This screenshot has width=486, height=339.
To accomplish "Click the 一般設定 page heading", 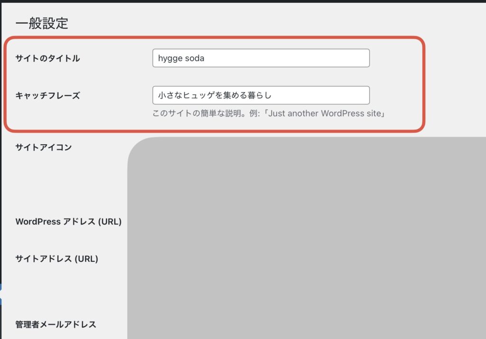I will coord(42,23).
